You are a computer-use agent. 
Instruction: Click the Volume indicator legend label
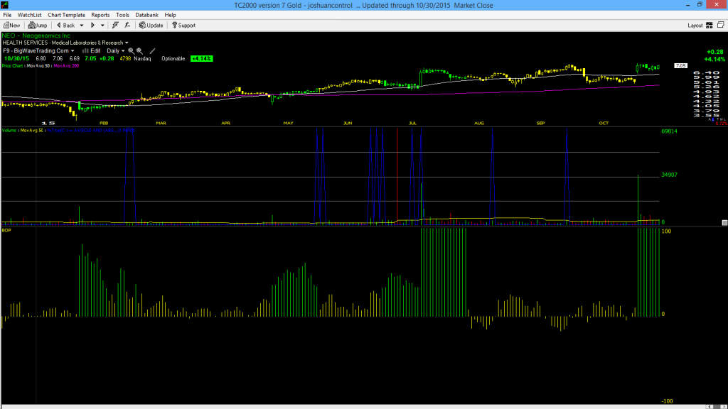pos(9,131)
